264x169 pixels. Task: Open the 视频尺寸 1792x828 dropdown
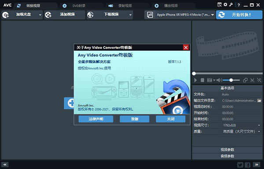point(242,125)
